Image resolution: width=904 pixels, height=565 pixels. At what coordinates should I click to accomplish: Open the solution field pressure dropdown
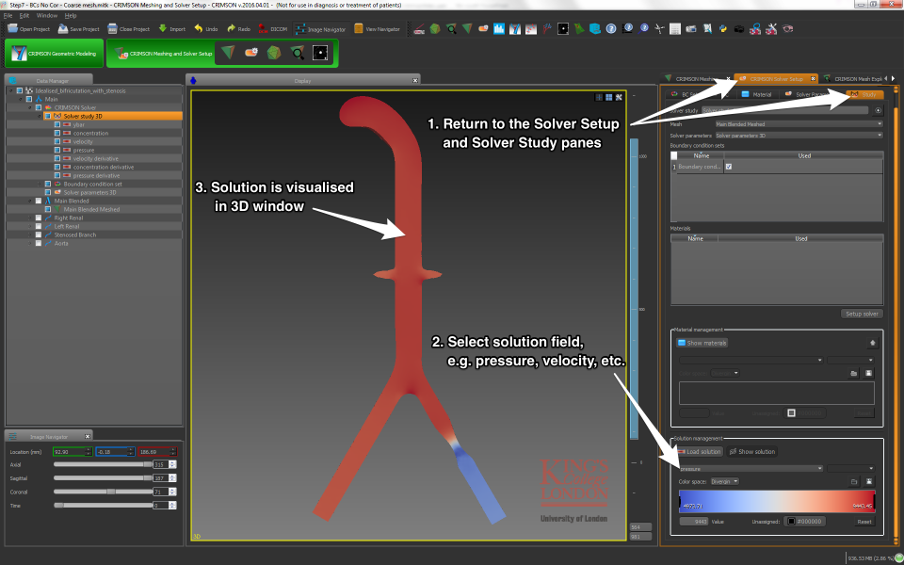coord(750,468)
